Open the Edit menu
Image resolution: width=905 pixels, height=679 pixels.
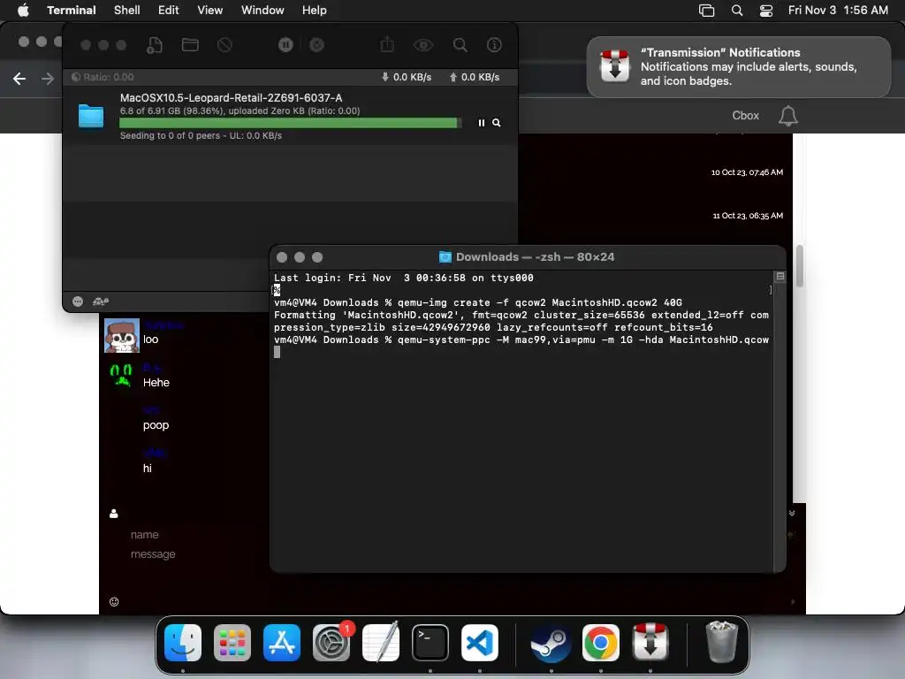click(x=169, y=10)
